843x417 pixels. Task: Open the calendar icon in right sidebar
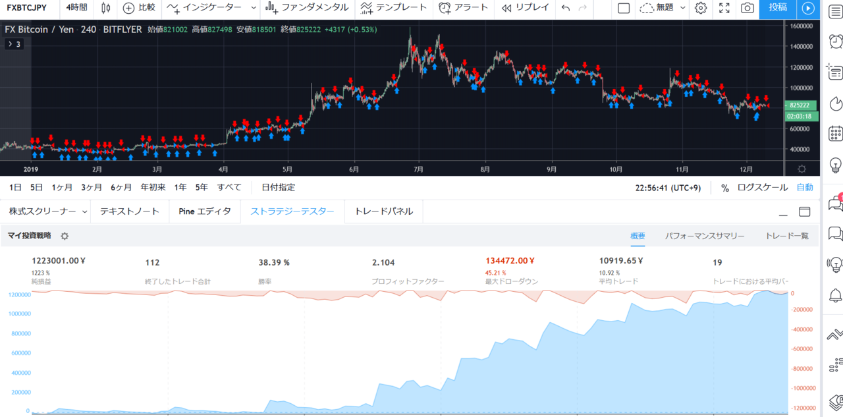pyautogui.click(x=835, y=133)
